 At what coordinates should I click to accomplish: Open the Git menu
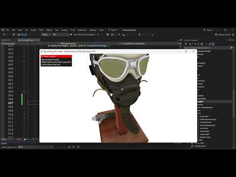[x=26, y=30]
